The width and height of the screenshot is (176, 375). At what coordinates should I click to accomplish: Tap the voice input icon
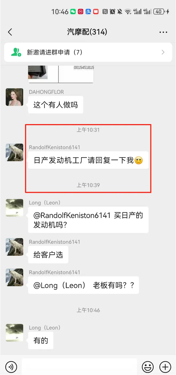[11, 367]
